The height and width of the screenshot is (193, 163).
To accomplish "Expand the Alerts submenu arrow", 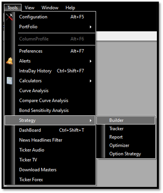I will 91,61.
